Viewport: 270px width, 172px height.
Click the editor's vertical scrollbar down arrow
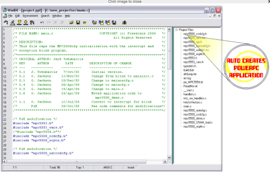click(169, 157)
